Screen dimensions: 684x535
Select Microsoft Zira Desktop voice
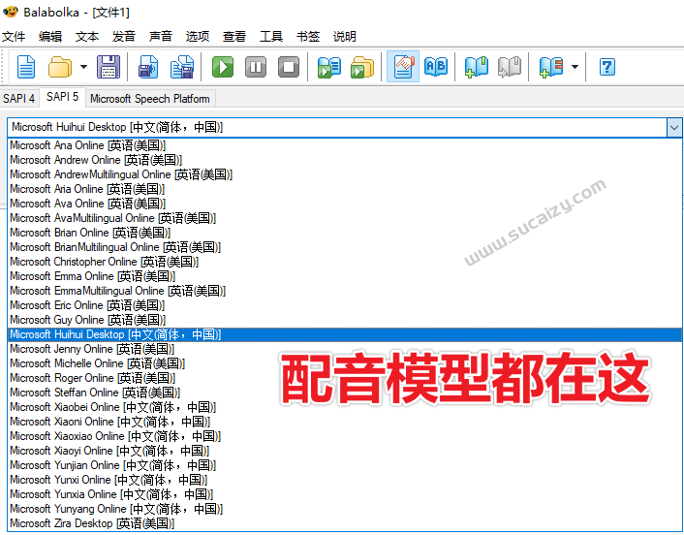(345, 523)
